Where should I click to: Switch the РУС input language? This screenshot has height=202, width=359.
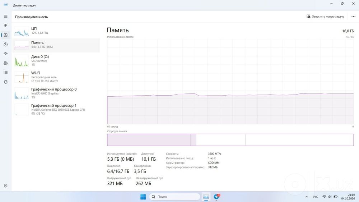click(315, 197)
